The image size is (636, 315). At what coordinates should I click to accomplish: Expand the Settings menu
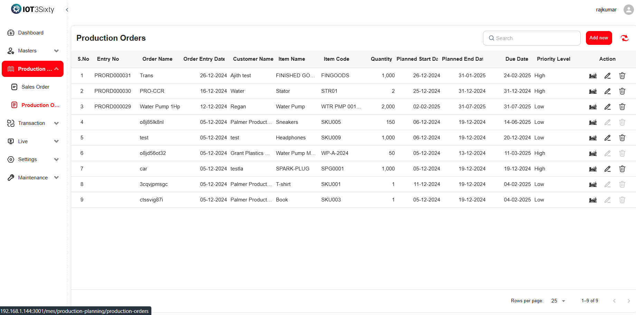point(33,159)
